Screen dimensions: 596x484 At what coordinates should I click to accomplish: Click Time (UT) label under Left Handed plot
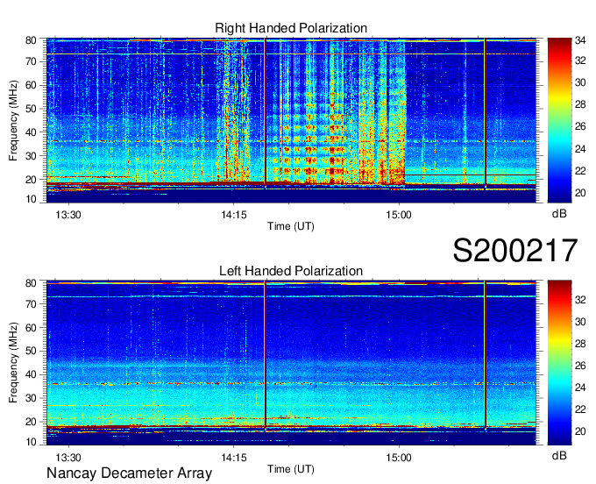(x=291, y=469)
